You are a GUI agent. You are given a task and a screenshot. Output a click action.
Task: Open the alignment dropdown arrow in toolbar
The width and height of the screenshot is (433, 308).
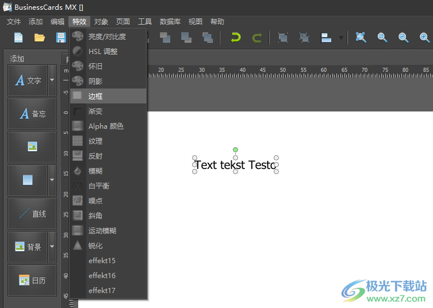pyautogui.click(x=341, y=38)
